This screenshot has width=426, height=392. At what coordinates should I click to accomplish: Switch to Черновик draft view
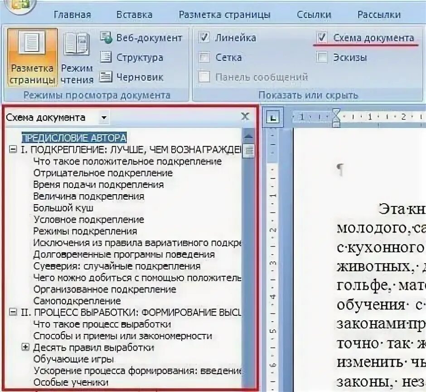click(131, 77)
